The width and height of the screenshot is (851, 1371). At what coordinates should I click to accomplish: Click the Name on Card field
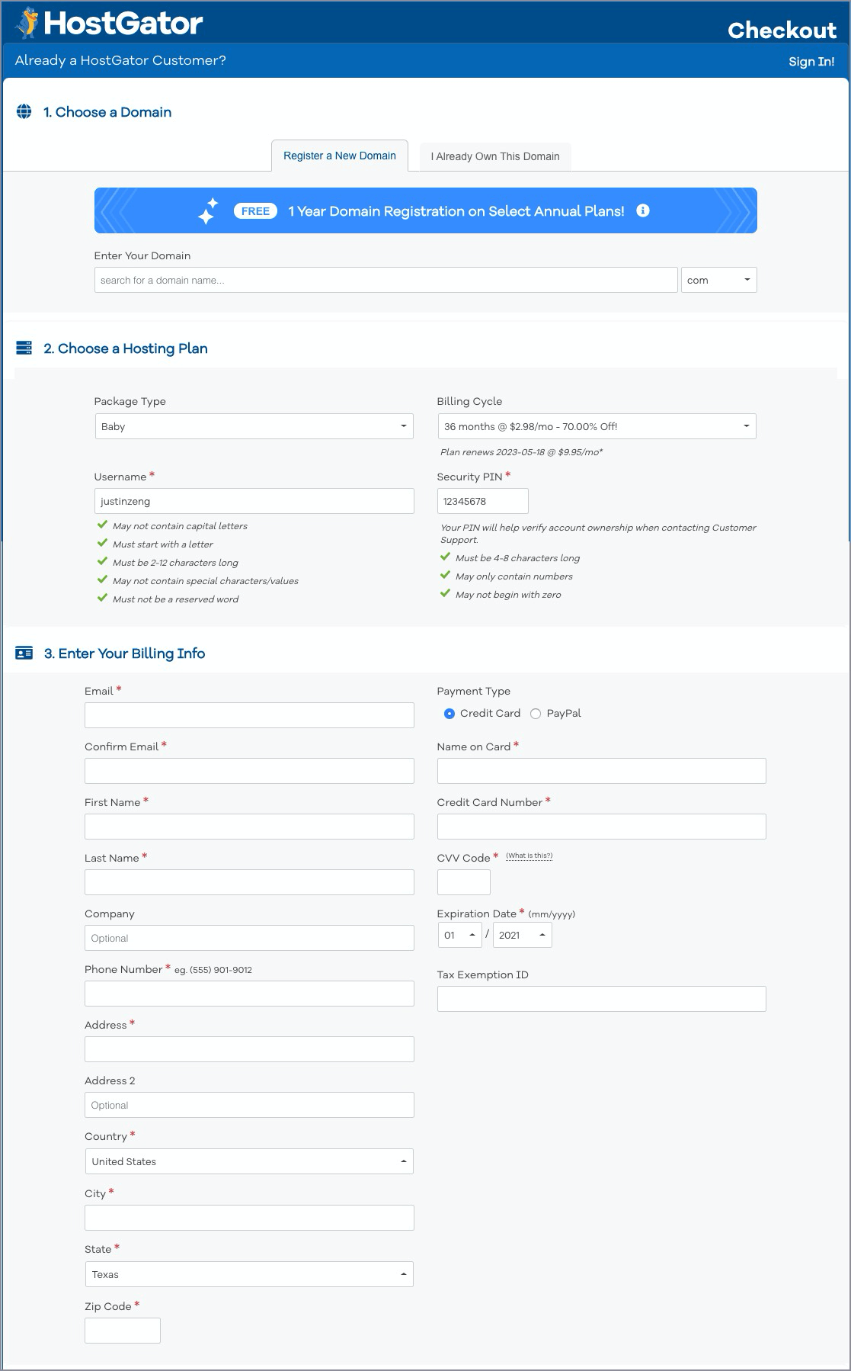[x=602, y=771]
